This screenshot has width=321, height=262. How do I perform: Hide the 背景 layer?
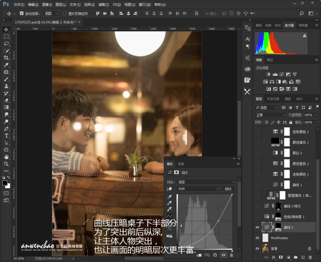coord(257,248)
